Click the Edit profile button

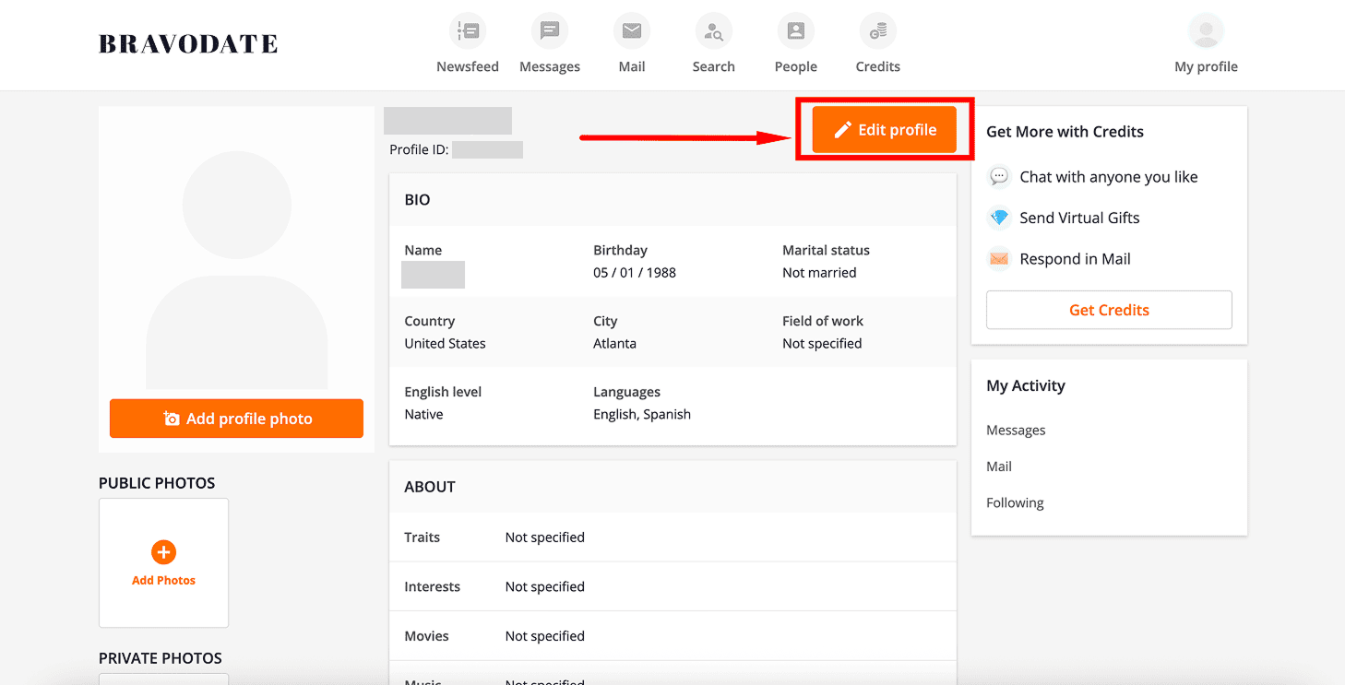[x=883, y=129]
